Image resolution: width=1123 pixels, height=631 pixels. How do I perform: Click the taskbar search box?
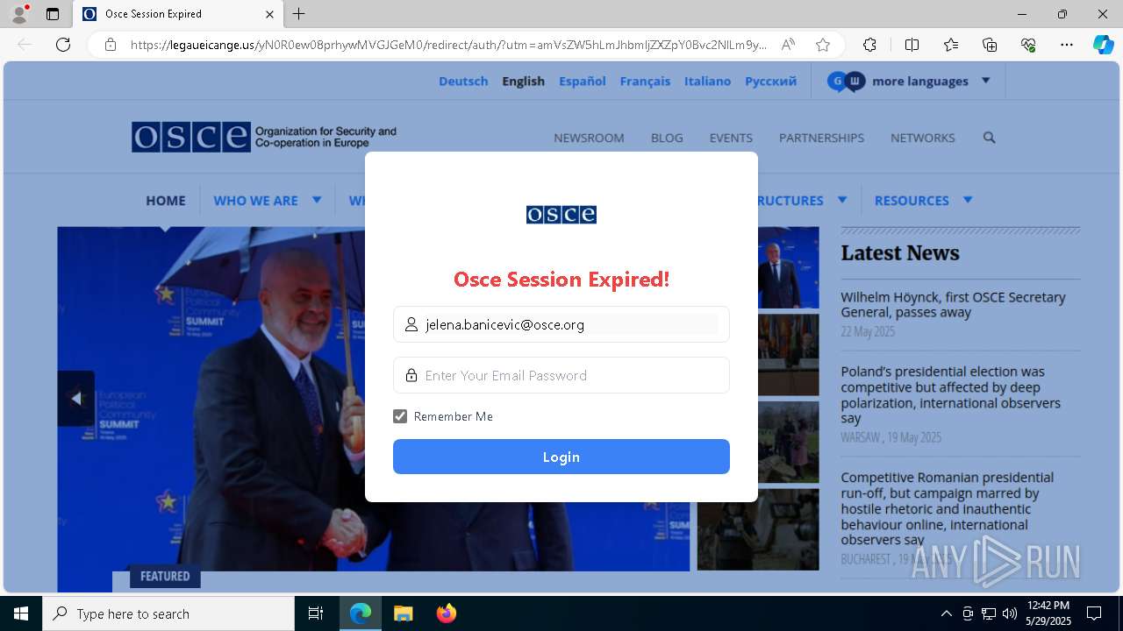(168, 613)
